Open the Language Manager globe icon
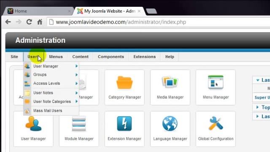 pos(170,124)
